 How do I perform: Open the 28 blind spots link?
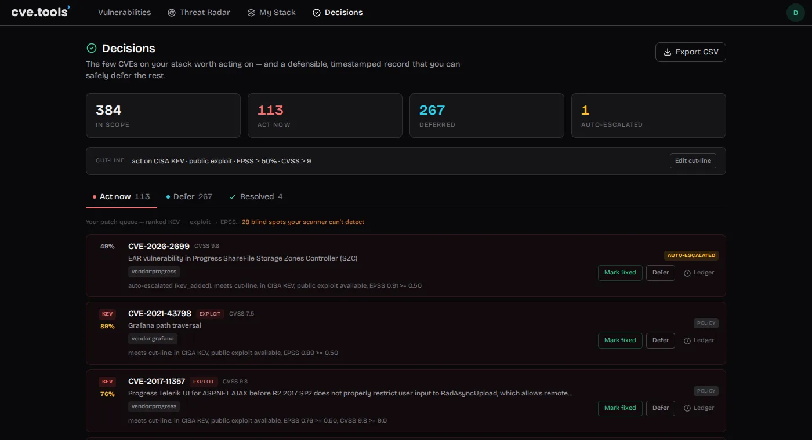(303, 222)
